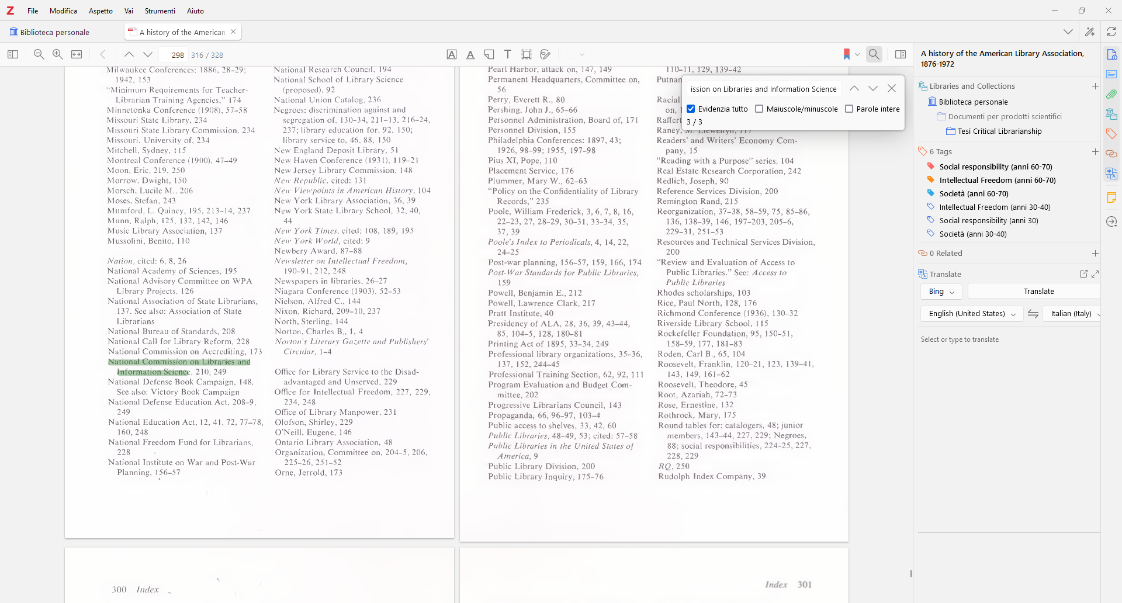This screenshot has width=1122, height=603.
Task: Toggle the item context pane
Action: click(x=901, y=54)
